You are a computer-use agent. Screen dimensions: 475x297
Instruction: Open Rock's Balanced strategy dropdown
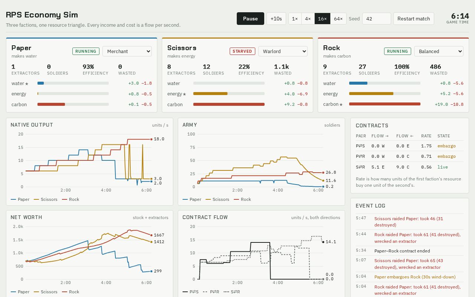pos(439,51)
